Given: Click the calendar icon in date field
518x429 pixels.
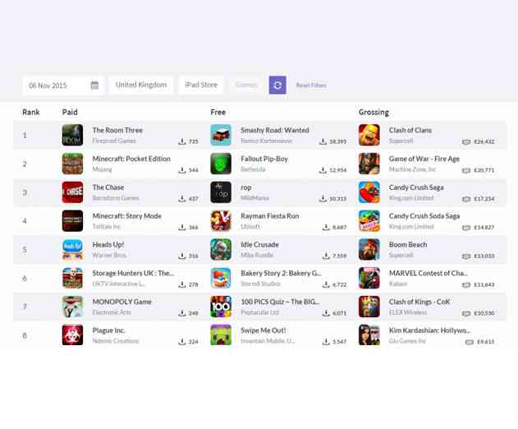Looking at the screenshot, I should coord(94,85).
